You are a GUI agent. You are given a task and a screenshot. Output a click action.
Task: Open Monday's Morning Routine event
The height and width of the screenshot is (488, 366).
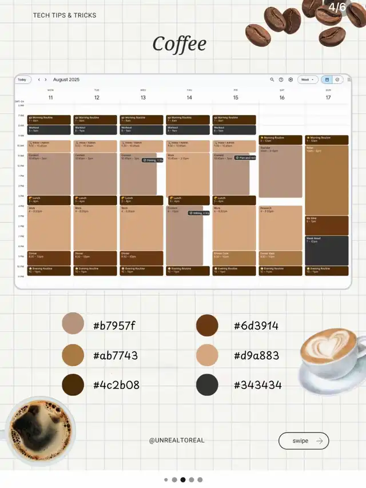tap(50, 120)
